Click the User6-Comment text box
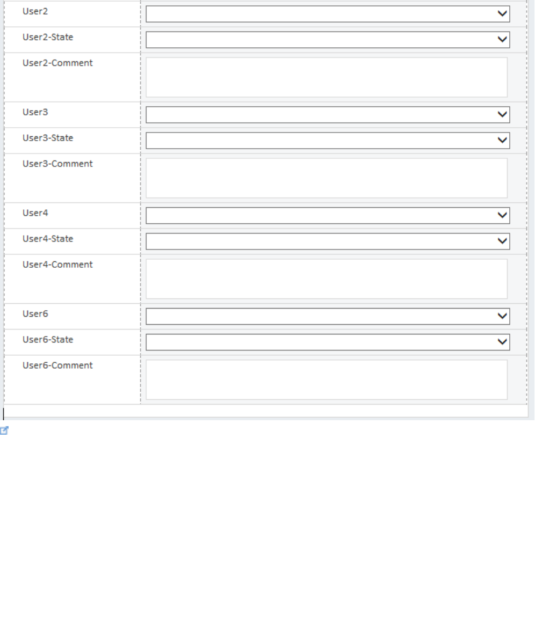The width and height of the screenshot is (535, 637). 327,379
